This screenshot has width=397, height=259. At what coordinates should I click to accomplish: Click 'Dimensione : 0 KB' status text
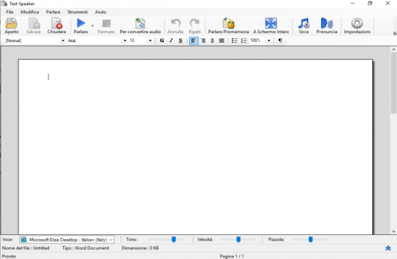click(140, 248)
